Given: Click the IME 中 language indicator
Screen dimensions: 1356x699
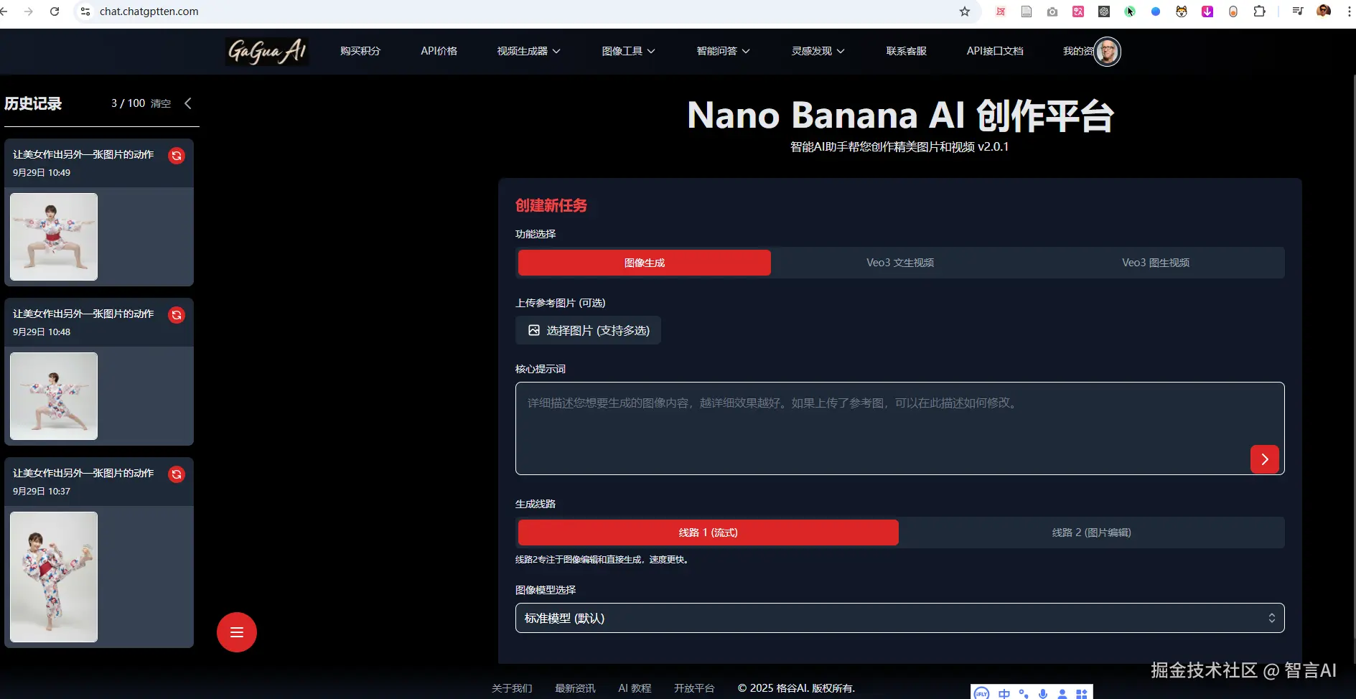Looking at the screenshot, I should 1004,693.
